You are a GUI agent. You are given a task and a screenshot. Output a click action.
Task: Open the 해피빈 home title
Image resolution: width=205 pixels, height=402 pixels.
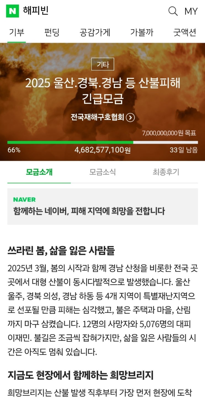(x=36, y=11)
